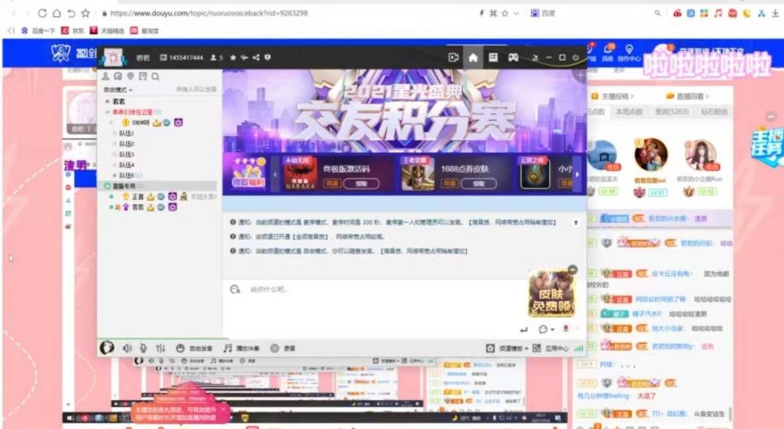Click the avatar icon in the YY bottom bar
The height and width of the screenshot is (429, 784).
point(107,348)
